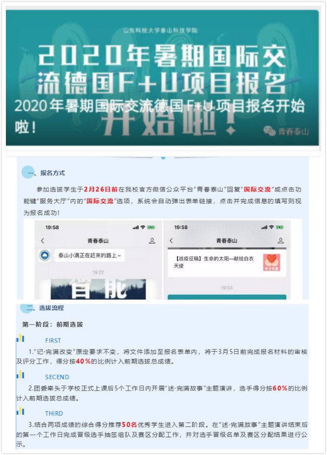The height and width of the screenshot is (455, 327).
Task: Click the forest image in left chat
Action: pos(98,289)
